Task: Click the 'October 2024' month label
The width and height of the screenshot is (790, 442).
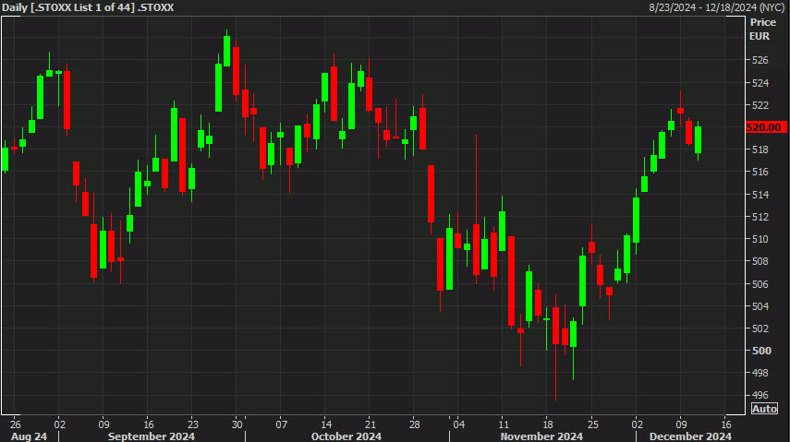Action: click(346, 436)
